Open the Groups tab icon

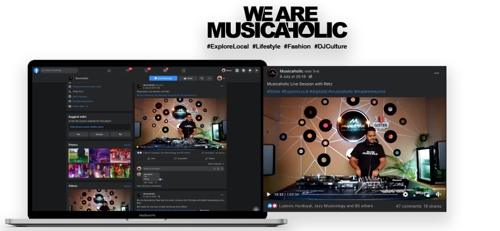[165, 70]
